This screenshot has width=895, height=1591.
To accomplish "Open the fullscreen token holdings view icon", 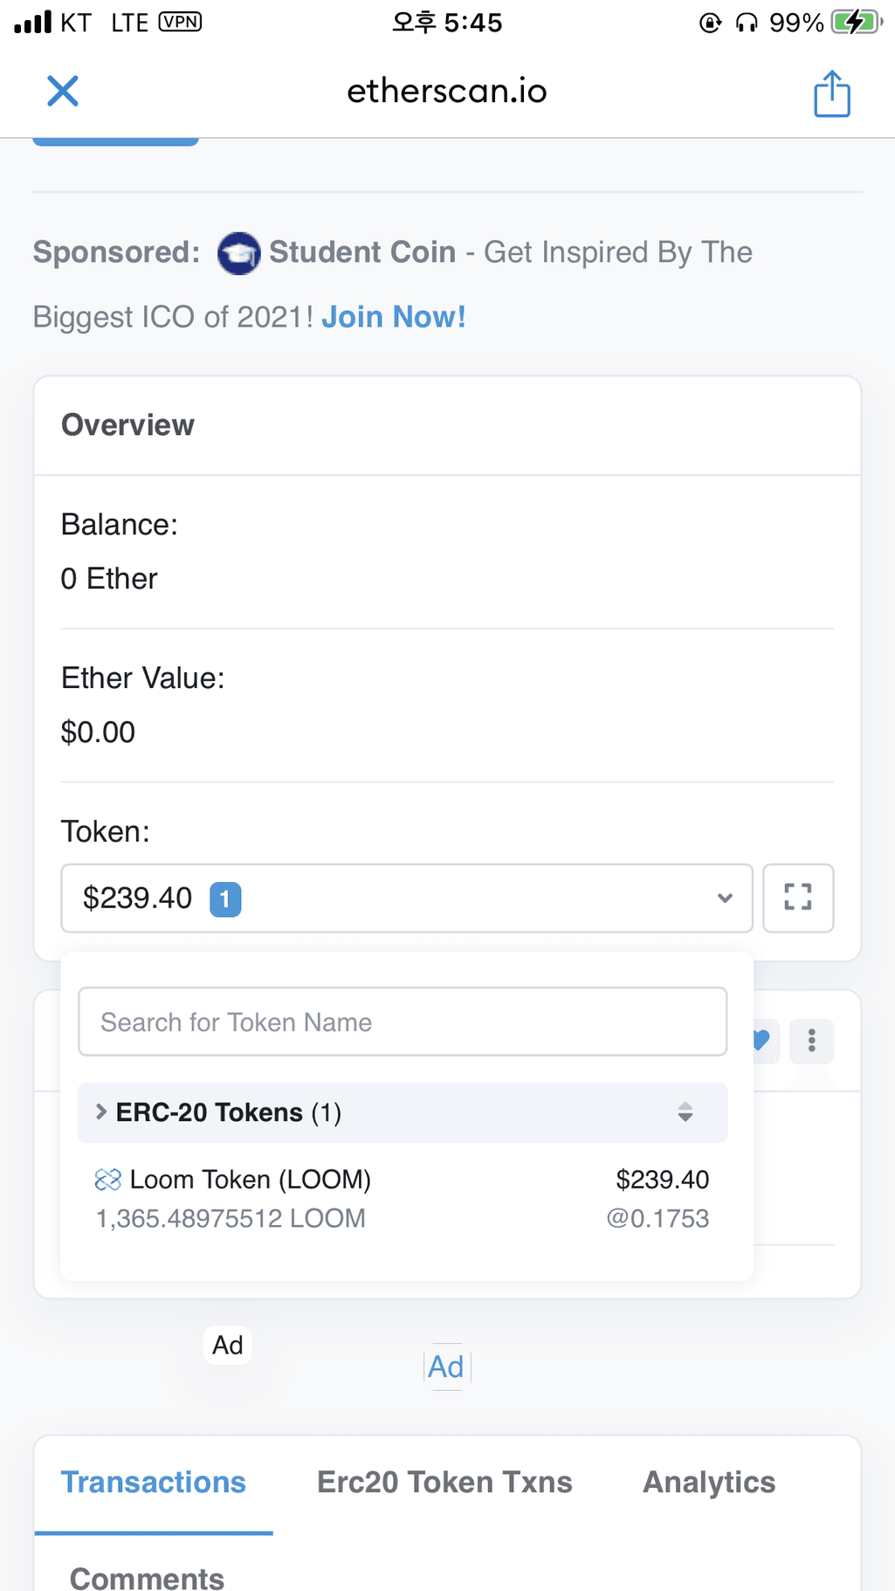I will tap(798, 898).
